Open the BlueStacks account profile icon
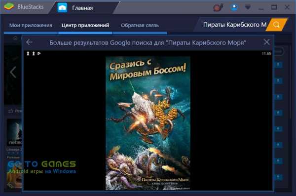This screenshot has height=196, width=296. (x=234, y=7)
